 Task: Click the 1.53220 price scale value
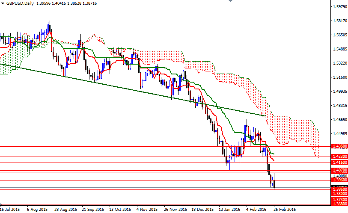pyautogui.click(x=340, y=63)
